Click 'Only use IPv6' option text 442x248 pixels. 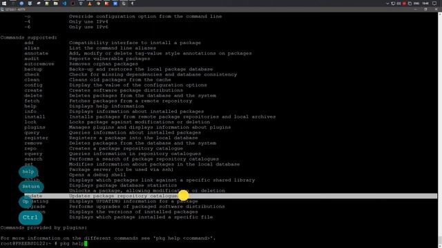coord(88,27)
